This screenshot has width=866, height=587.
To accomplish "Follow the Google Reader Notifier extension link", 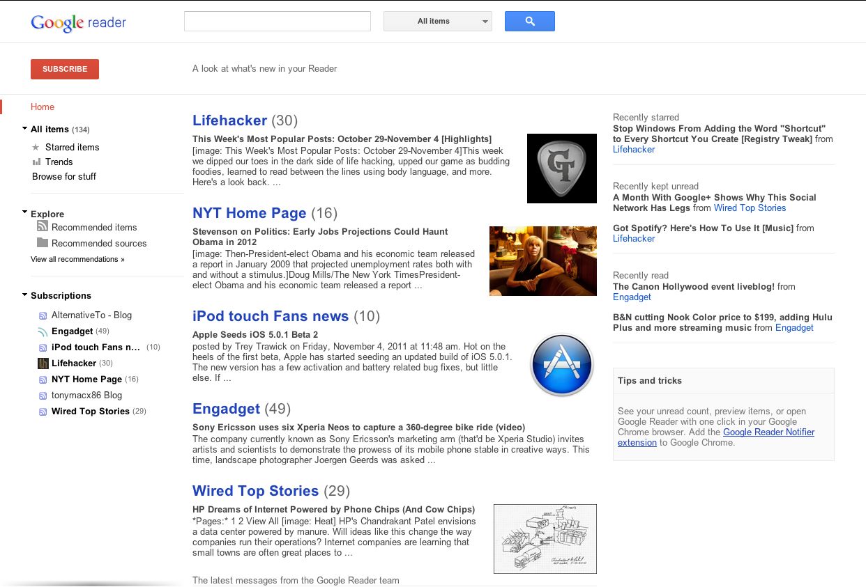I will (768, 432).
